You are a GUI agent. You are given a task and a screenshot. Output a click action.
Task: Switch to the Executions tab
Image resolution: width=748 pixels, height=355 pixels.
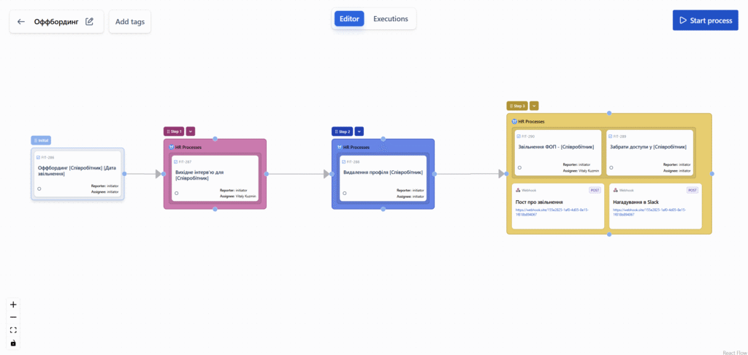390,19
